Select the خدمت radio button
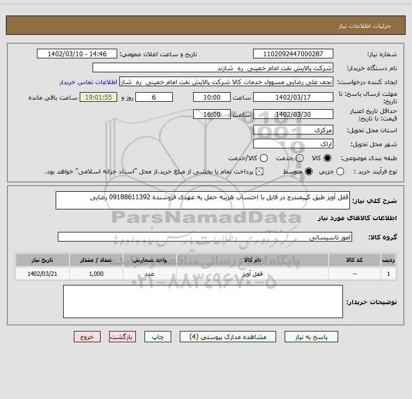Image resolution: width=412 pixels, height=399 pixels. (x=300, y=158)
